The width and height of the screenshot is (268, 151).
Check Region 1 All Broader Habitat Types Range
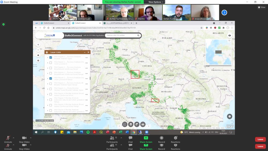click(x=51, y=84)
